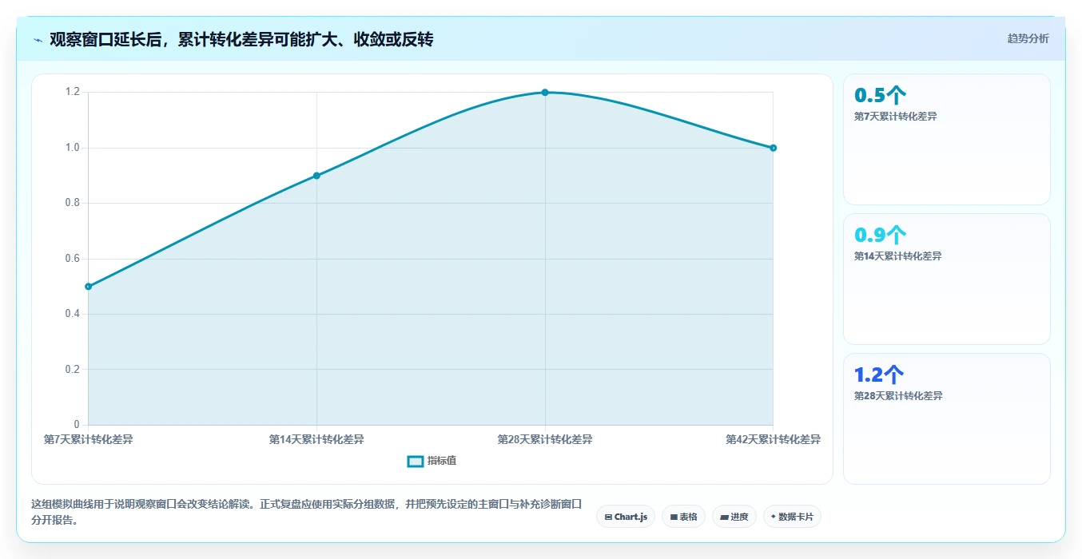Toggle the 指标值 legend swatch
The image size is (1082, 559).
[x=415, y=461]
